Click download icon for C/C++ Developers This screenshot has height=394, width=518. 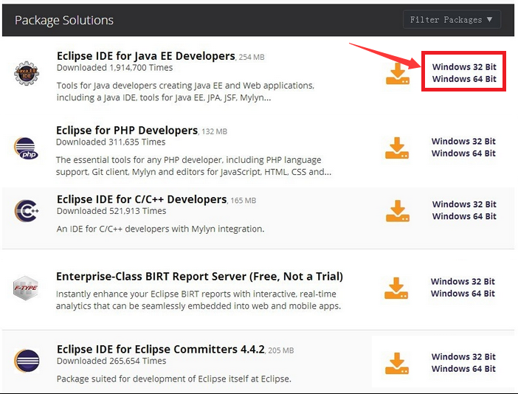click(x=398, y=211)
